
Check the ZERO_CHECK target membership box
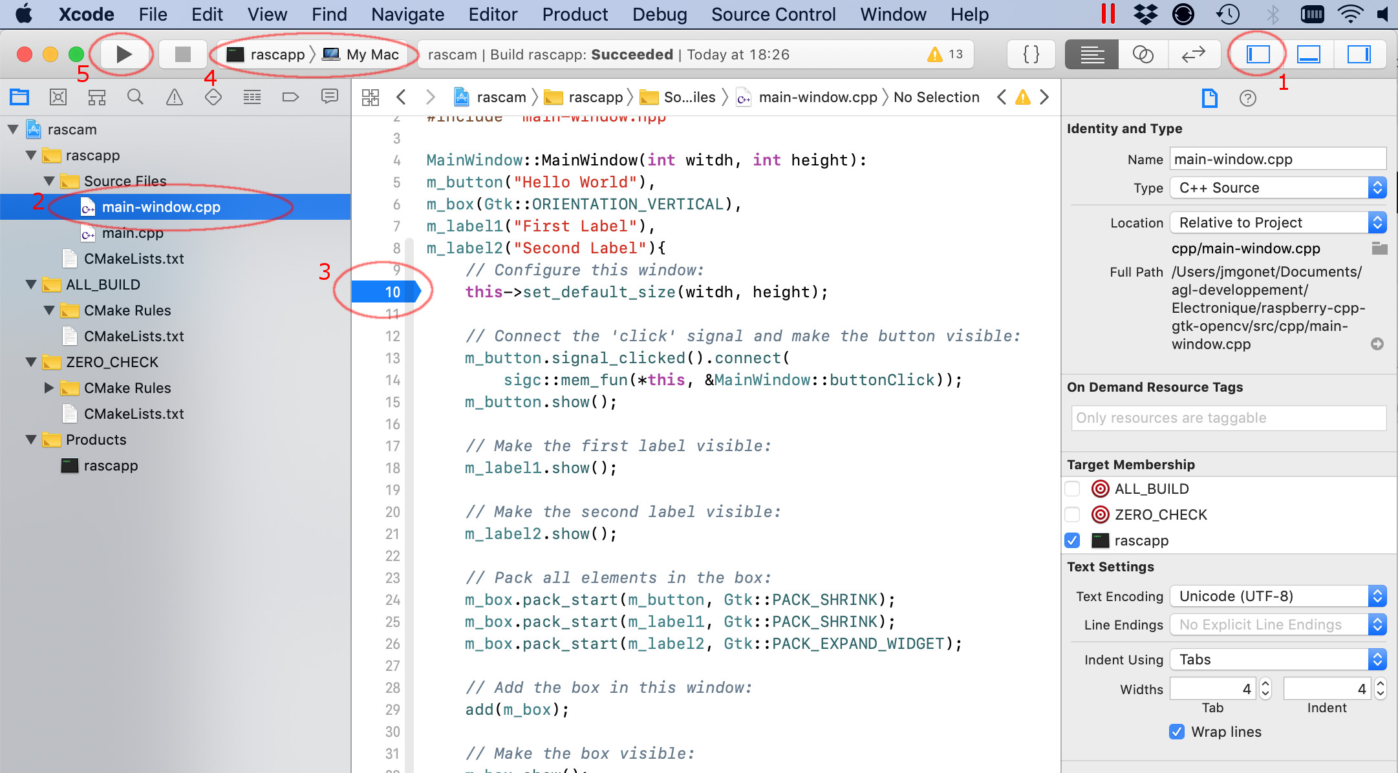pyautogui.click(x=1073, y=514)
